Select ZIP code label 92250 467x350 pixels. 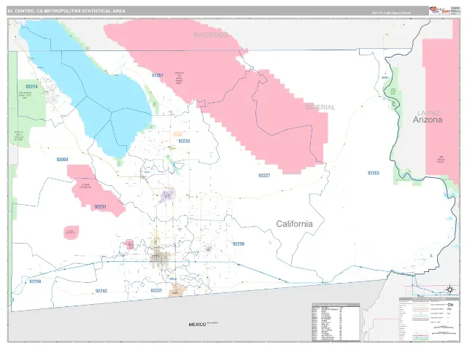239,244
